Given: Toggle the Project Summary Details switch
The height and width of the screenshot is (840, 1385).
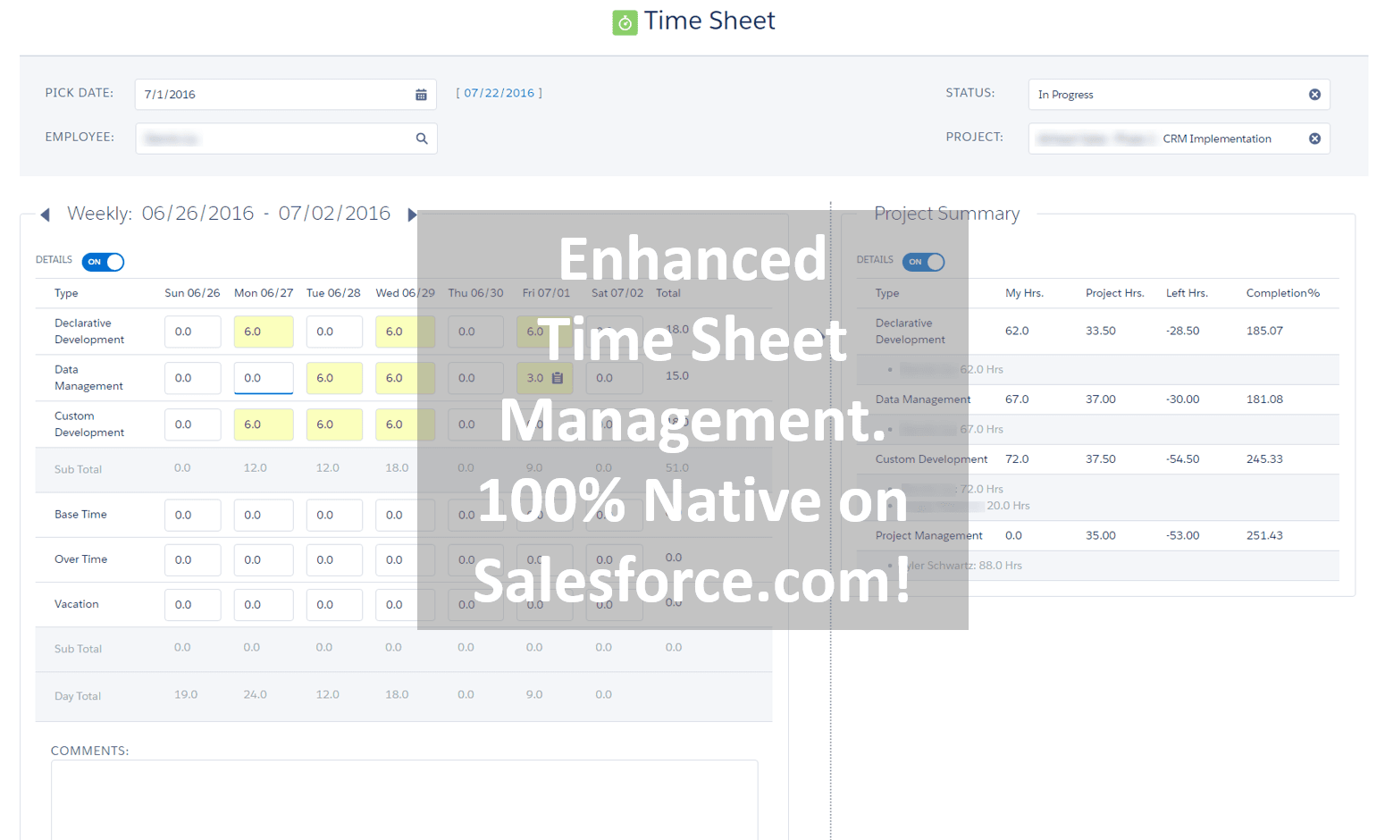Looking at the screenshot, I should click(923, 262).
